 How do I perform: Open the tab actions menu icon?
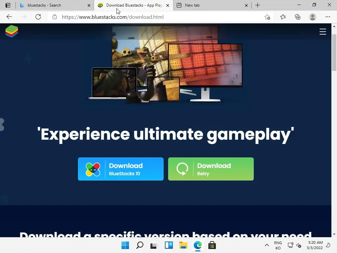click(8, 5)
